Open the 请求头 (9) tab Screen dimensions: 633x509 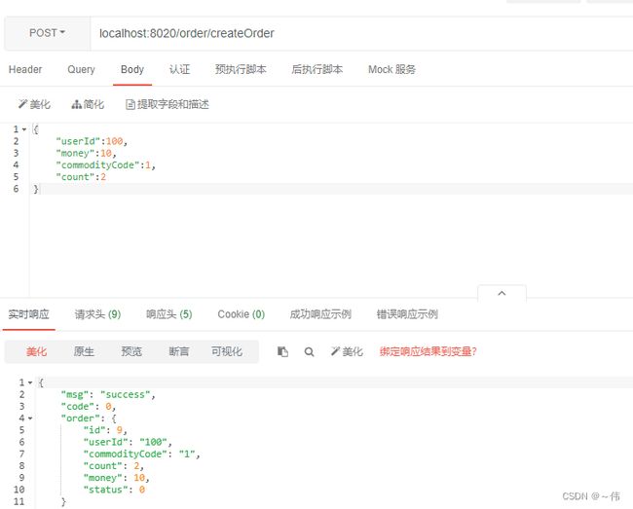click(97, 314)
